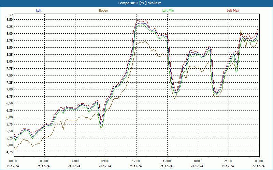Click the 09:00 time label

[x=106, y=161]
